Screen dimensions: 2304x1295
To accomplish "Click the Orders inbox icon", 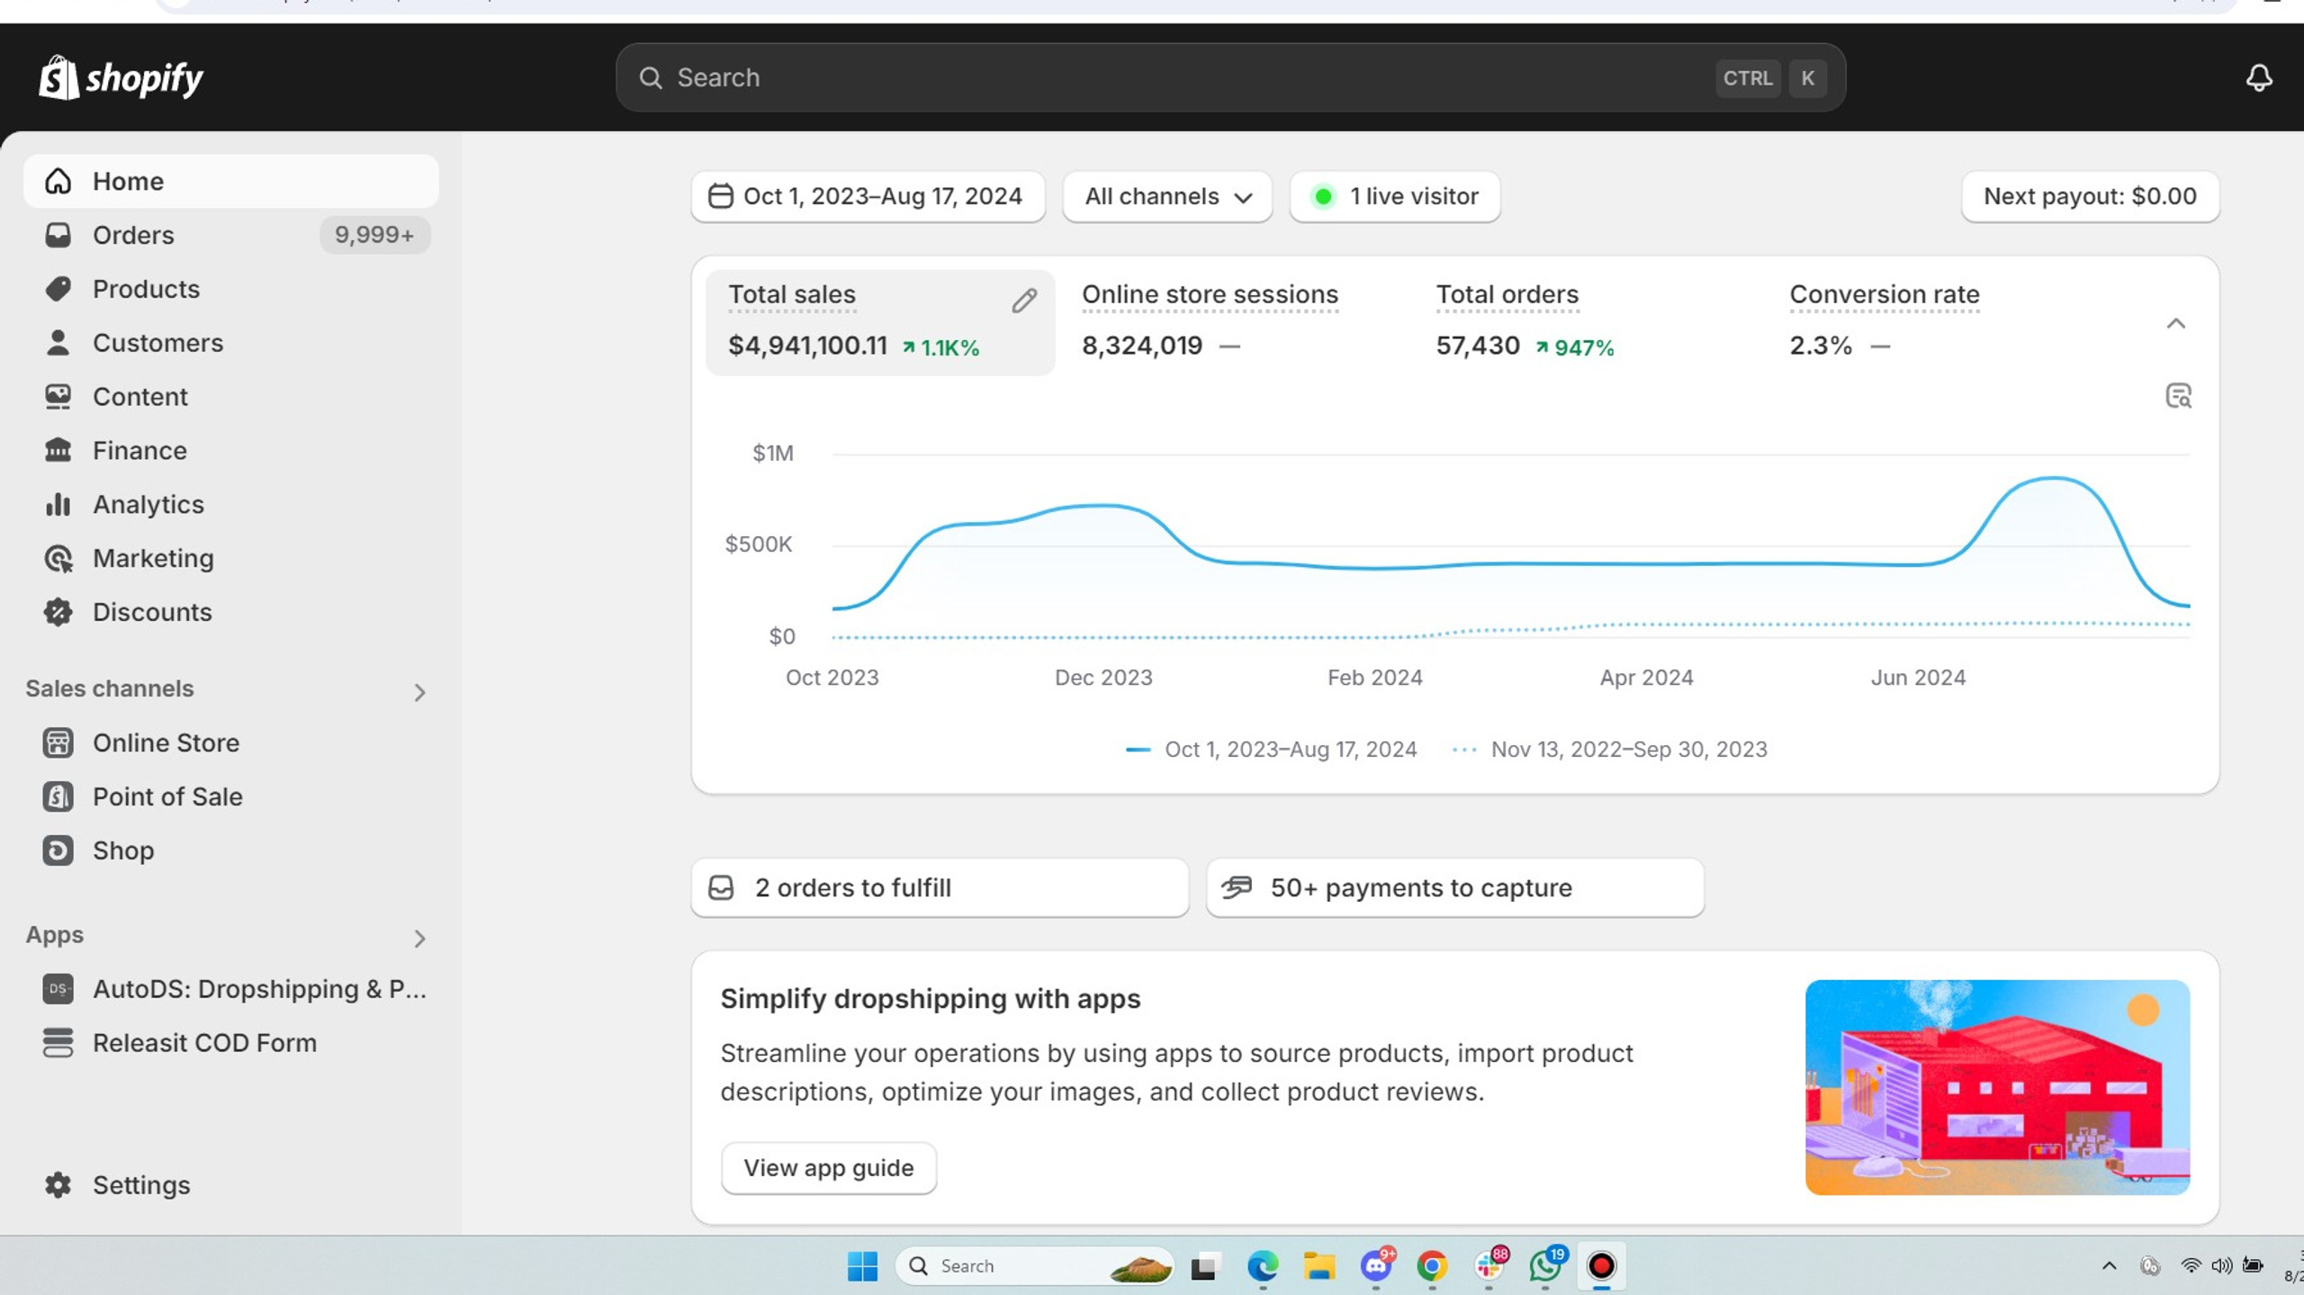I will click(58, 235).
